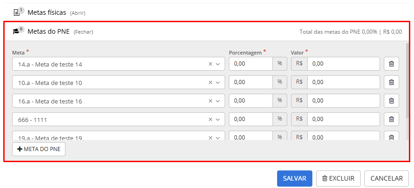Screen dimensions: 414x188
Task: Click trash icon for the 666 - 1111 row
Action: click(x=391, y=119)
